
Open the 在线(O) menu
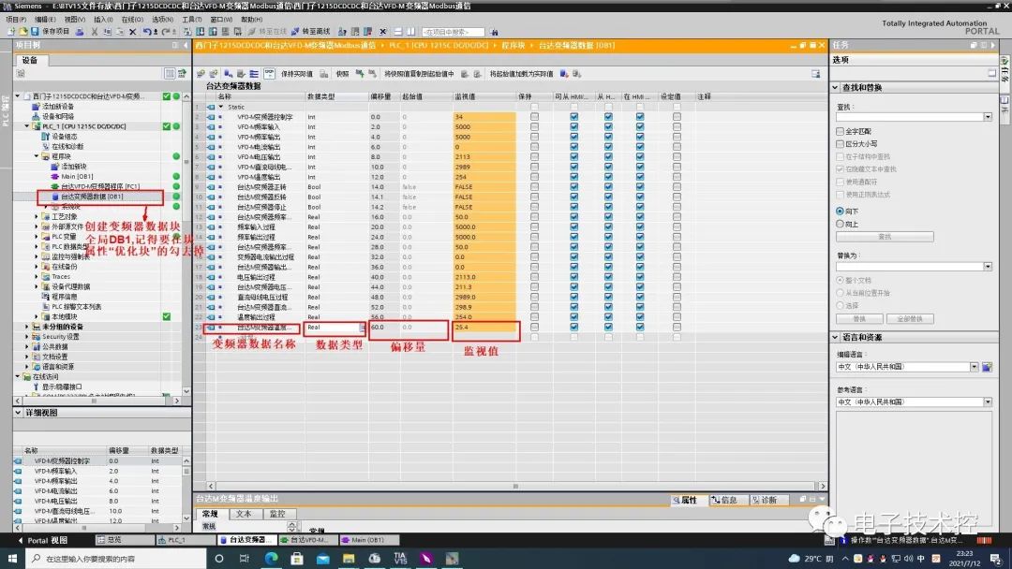tap(132, 20)
